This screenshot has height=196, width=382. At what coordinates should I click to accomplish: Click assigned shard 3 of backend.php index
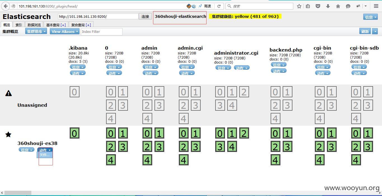[x=287, y=147]
